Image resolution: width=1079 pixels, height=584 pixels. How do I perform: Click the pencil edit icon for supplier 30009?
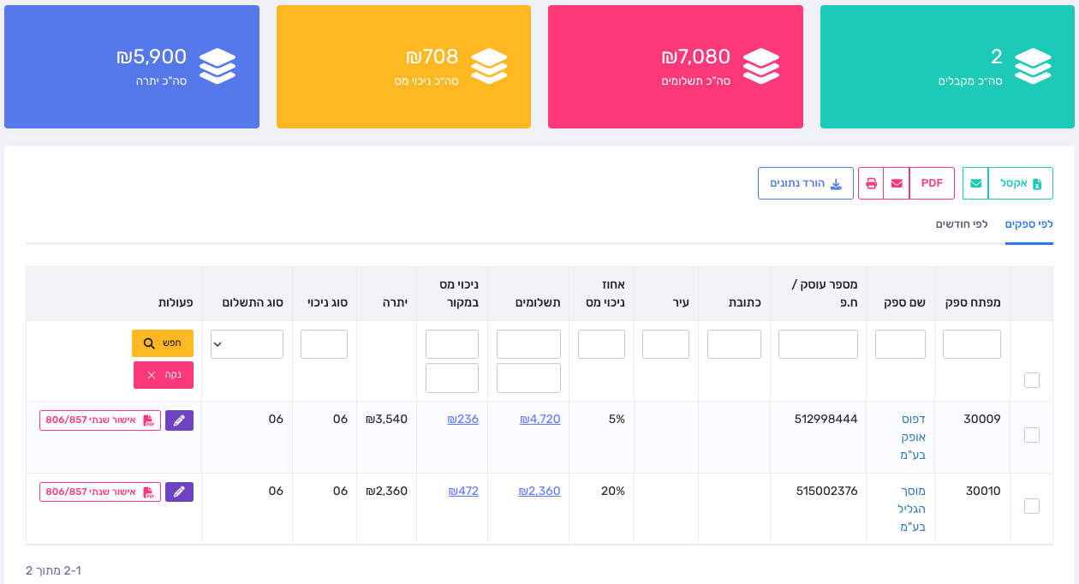click(x=179, y=420)
